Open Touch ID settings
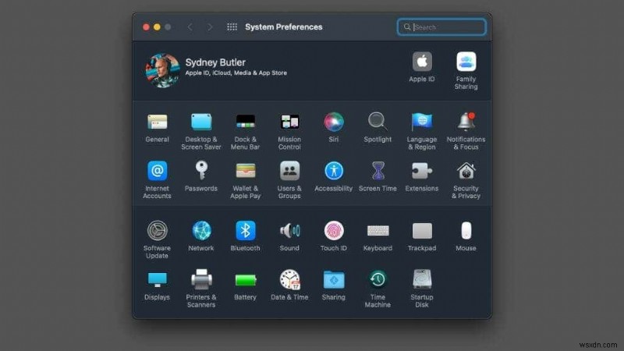The width and height of the screenshot is (624, 351). click(334, 230)
